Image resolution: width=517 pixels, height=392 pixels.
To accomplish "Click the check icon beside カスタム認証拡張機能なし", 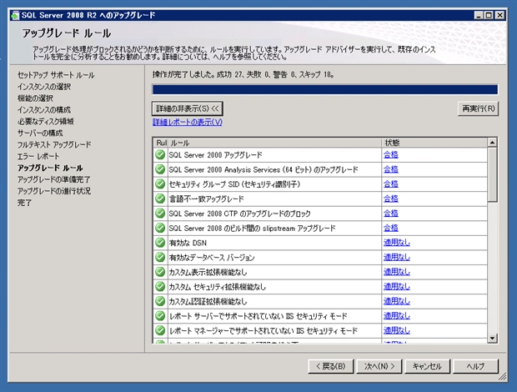I will (160, 301).
